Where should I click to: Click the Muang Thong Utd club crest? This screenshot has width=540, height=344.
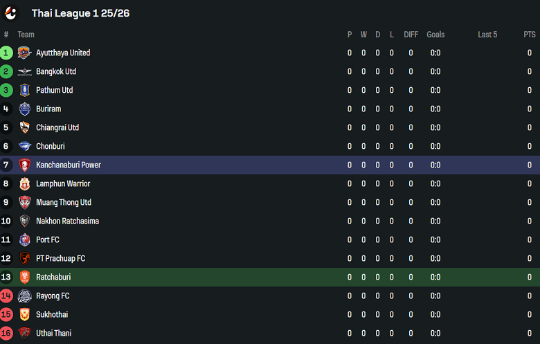25,202
